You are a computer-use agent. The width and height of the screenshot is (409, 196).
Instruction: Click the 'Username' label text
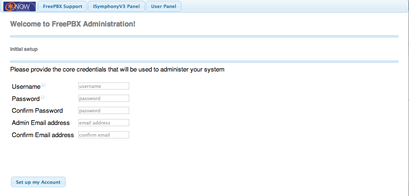(26, 87)
